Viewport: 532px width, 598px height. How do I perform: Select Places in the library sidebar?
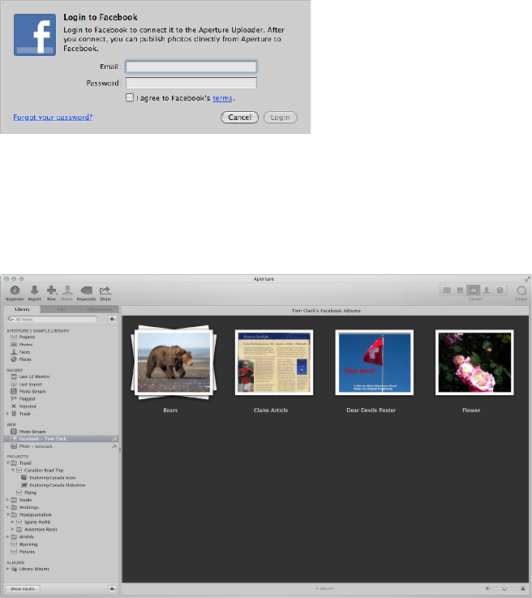click(x=25, y=359)
